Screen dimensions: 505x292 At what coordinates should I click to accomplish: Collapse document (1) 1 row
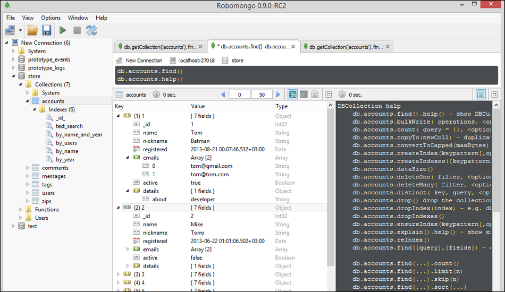(x=118, y=116)
